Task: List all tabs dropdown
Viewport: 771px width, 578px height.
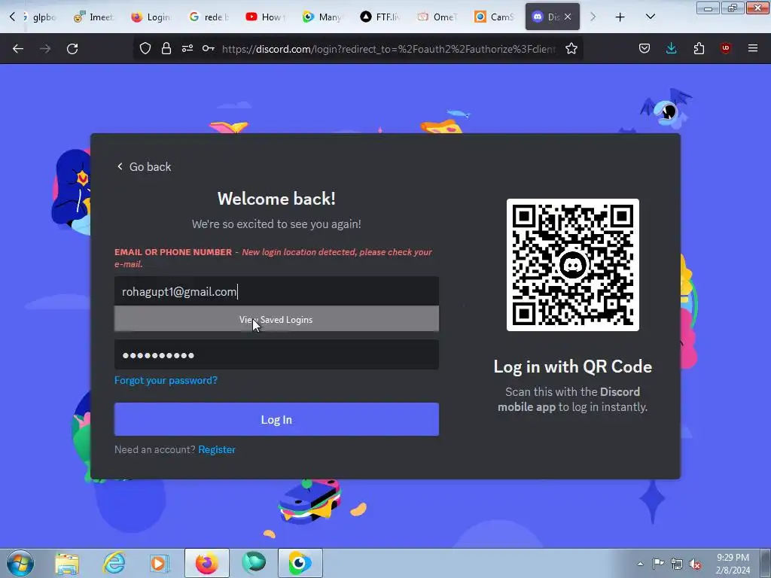Action: pos(650,17)
